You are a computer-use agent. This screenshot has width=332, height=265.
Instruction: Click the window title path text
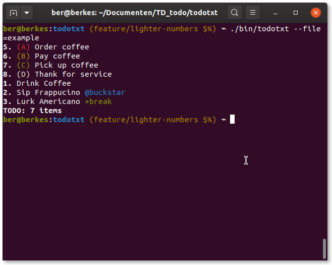tap(134, 13)
